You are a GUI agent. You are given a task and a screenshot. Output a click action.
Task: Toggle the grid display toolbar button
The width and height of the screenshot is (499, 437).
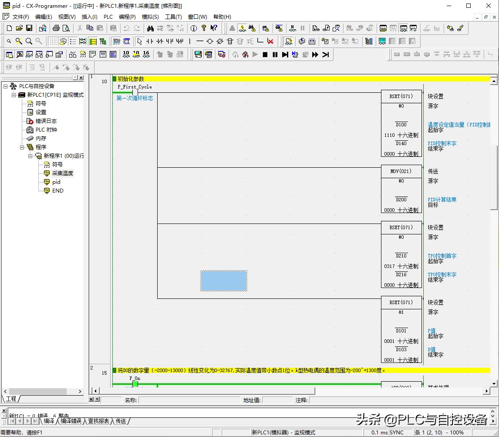click(52, 41)
